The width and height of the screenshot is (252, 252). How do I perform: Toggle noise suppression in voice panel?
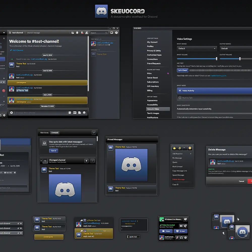point(181,226)
